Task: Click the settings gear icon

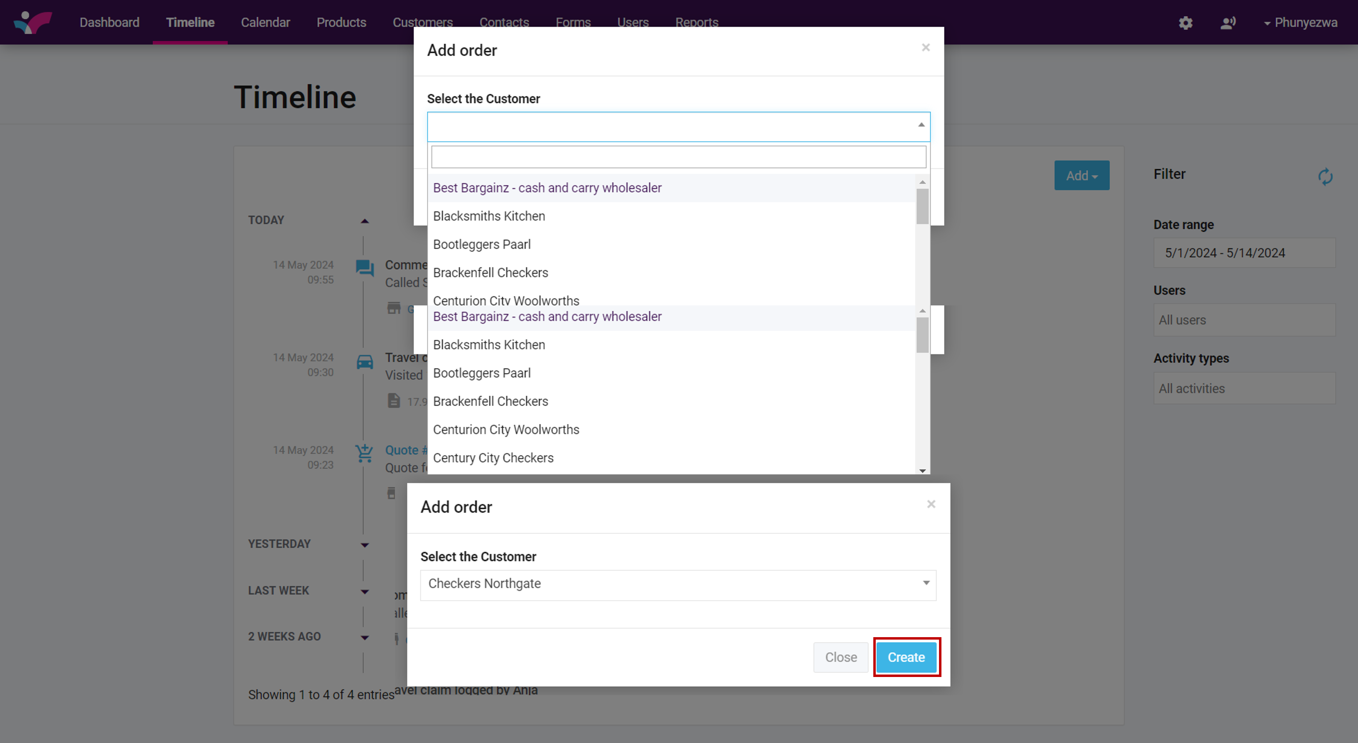Action: [x=1186, y=23]
